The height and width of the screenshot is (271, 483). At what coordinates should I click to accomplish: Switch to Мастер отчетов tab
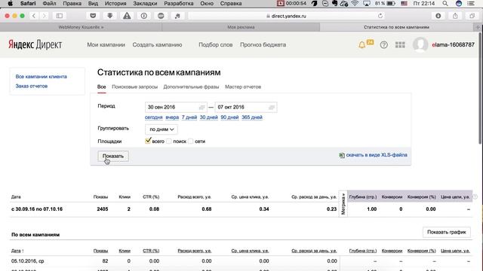243,87
